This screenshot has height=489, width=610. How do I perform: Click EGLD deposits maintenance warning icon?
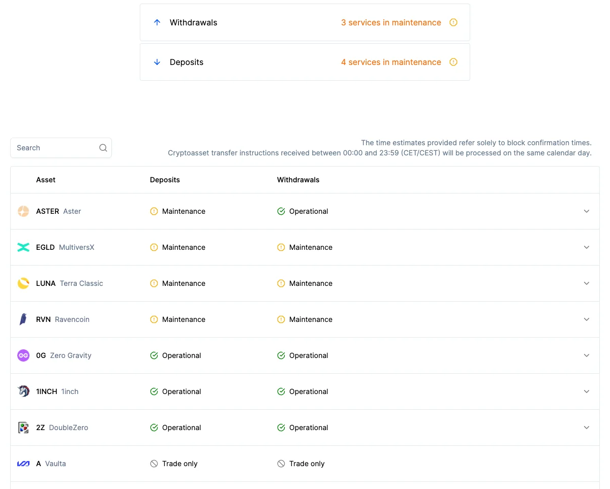pos(154,247)
